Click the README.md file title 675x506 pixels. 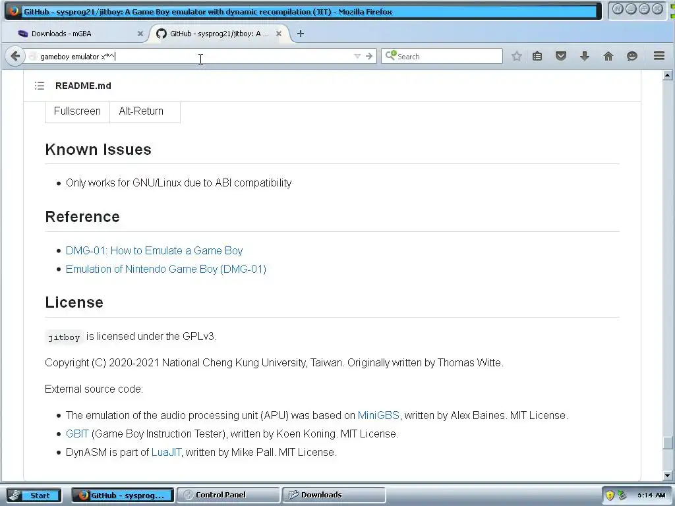coord(83,86)
